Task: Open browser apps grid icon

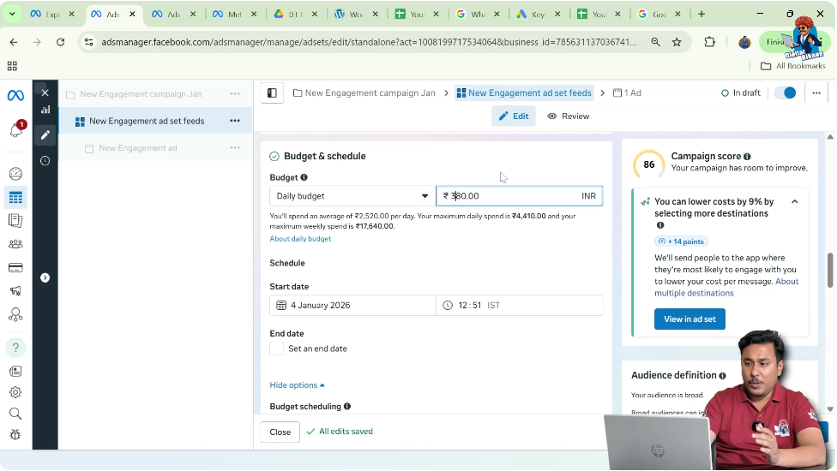Action: [x=12, y=66]
